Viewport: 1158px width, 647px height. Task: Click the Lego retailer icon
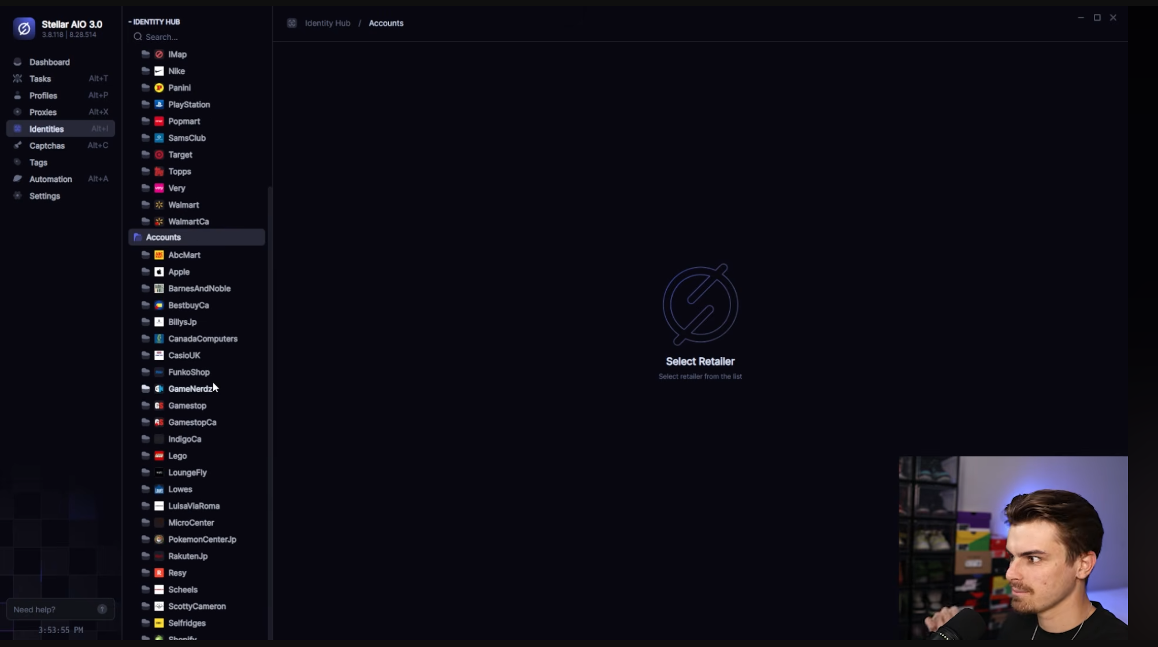[x=159, y=456]
